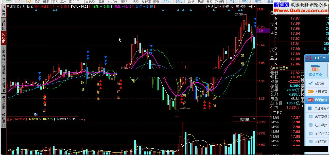Click 绿阵 value +15.88 in header
Viewport: 329px width, 155px height.
(x=105, y=7)
